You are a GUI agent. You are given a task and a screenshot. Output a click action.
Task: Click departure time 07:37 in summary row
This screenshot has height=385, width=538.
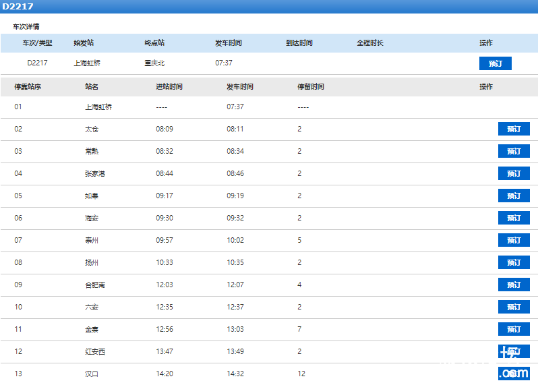(224, 63)
